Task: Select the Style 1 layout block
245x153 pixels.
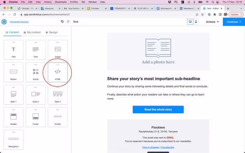Action: point(13,95)
